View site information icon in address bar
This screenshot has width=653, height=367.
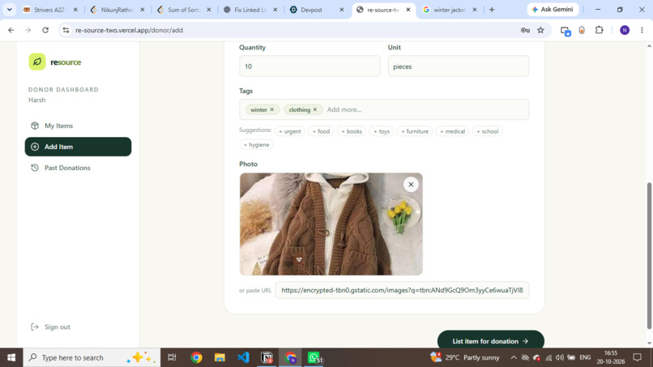click(66, 30)
